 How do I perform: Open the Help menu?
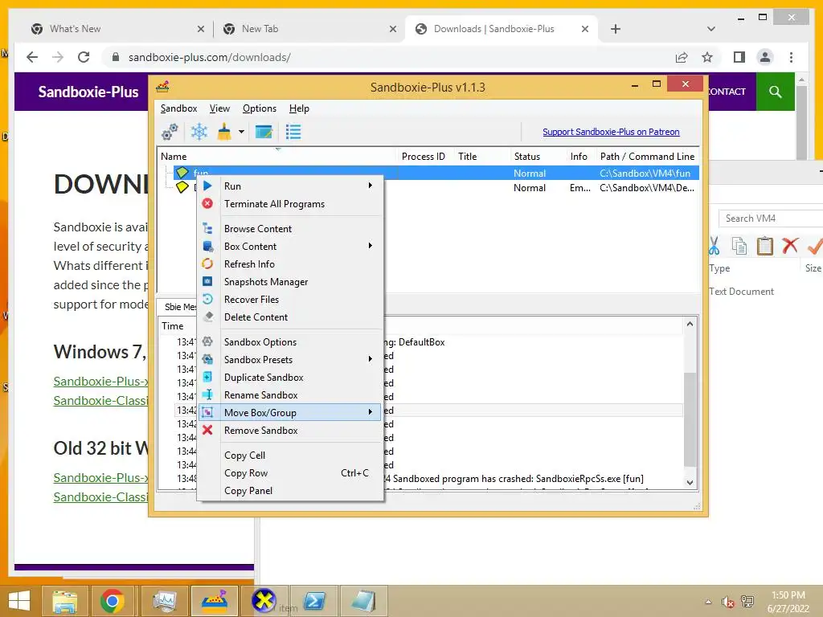pos(299,108)
